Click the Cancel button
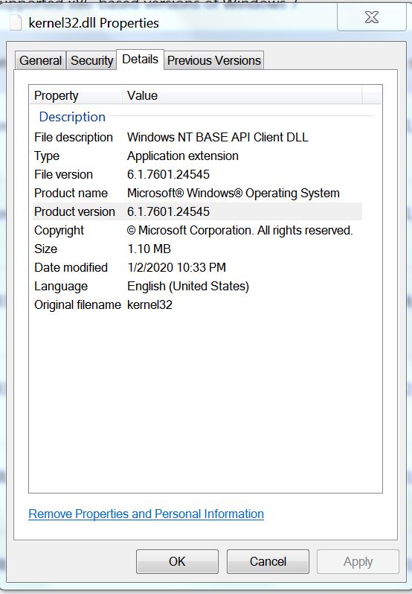The image size is (412, 594). [x=268, y=561]
